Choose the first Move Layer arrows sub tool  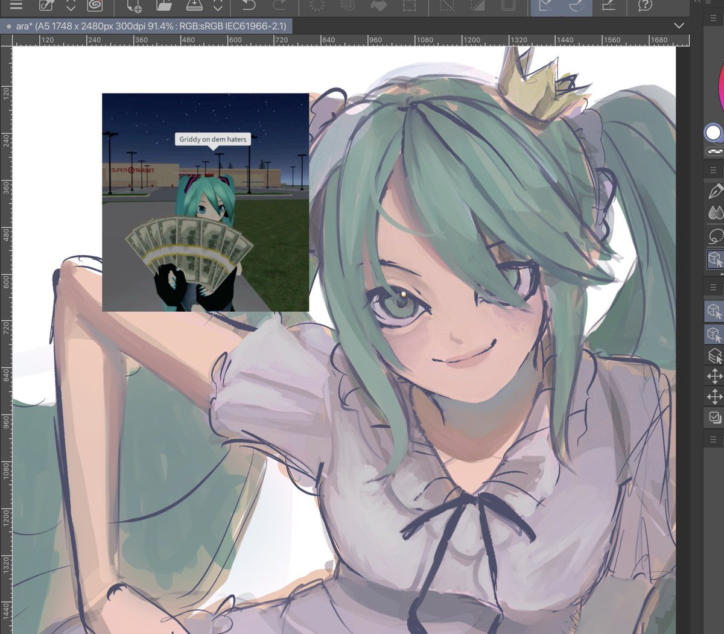coord(715,376)
